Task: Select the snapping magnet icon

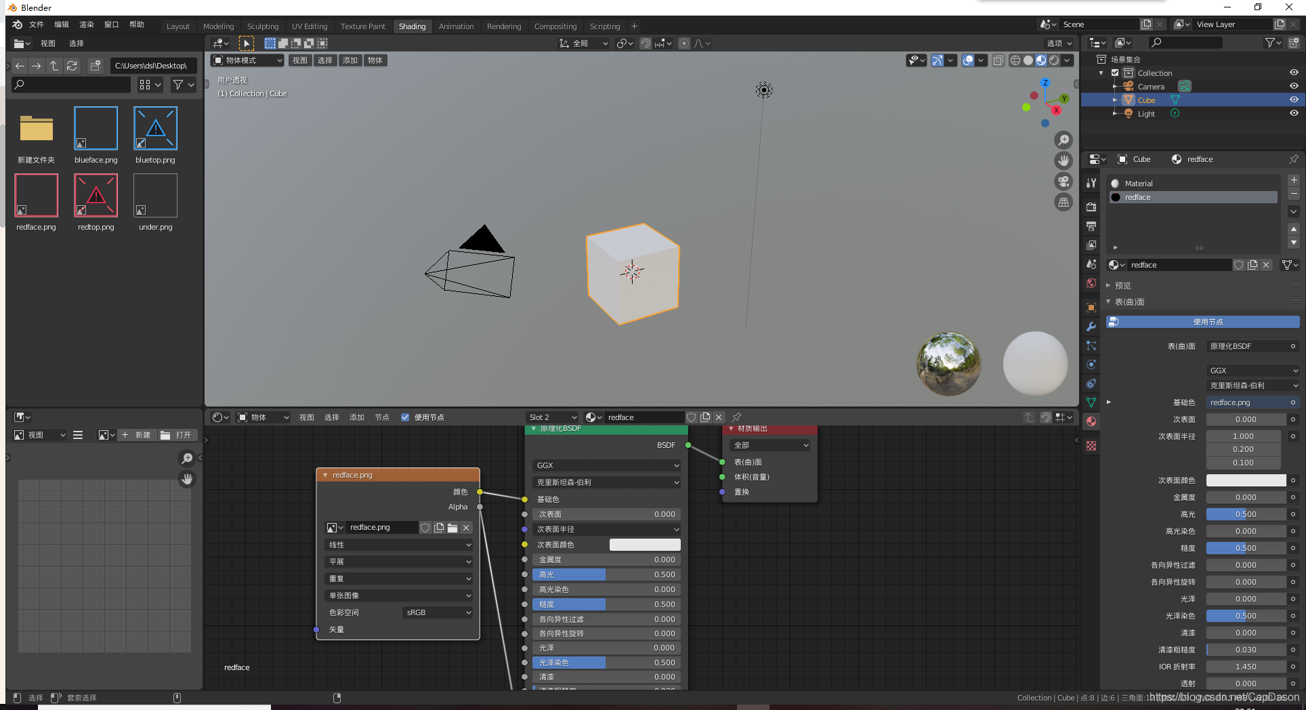Action: (646, 43)
